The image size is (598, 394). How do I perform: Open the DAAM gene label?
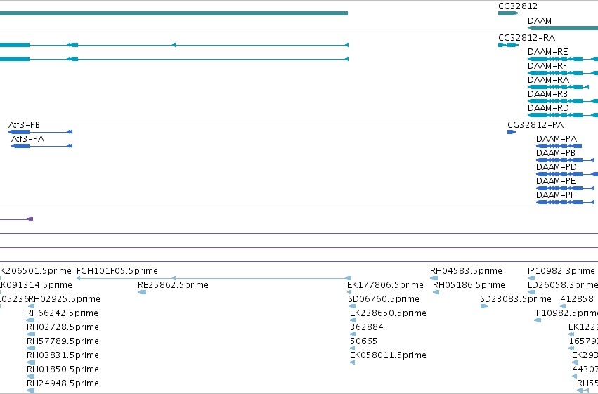540,21
